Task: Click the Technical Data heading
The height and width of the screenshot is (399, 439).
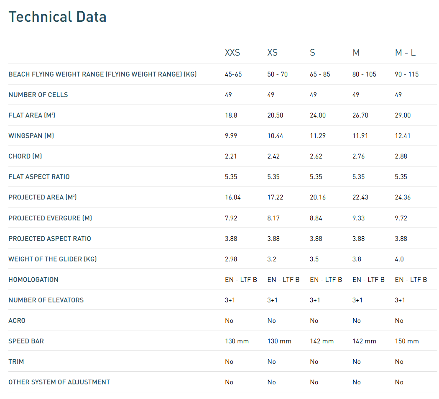Action: [x=57, y=17]
